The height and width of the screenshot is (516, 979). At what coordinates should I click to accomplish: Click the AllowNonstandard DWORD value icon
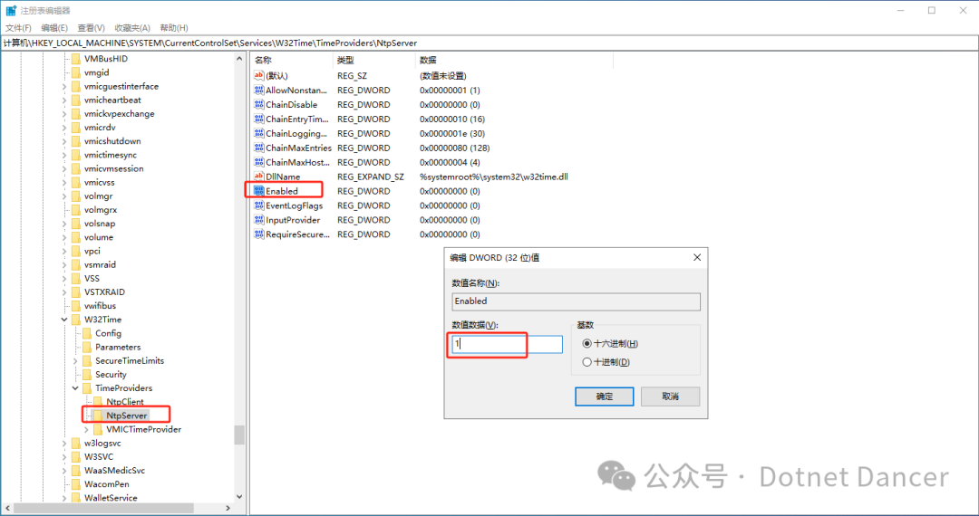point(258,90)
